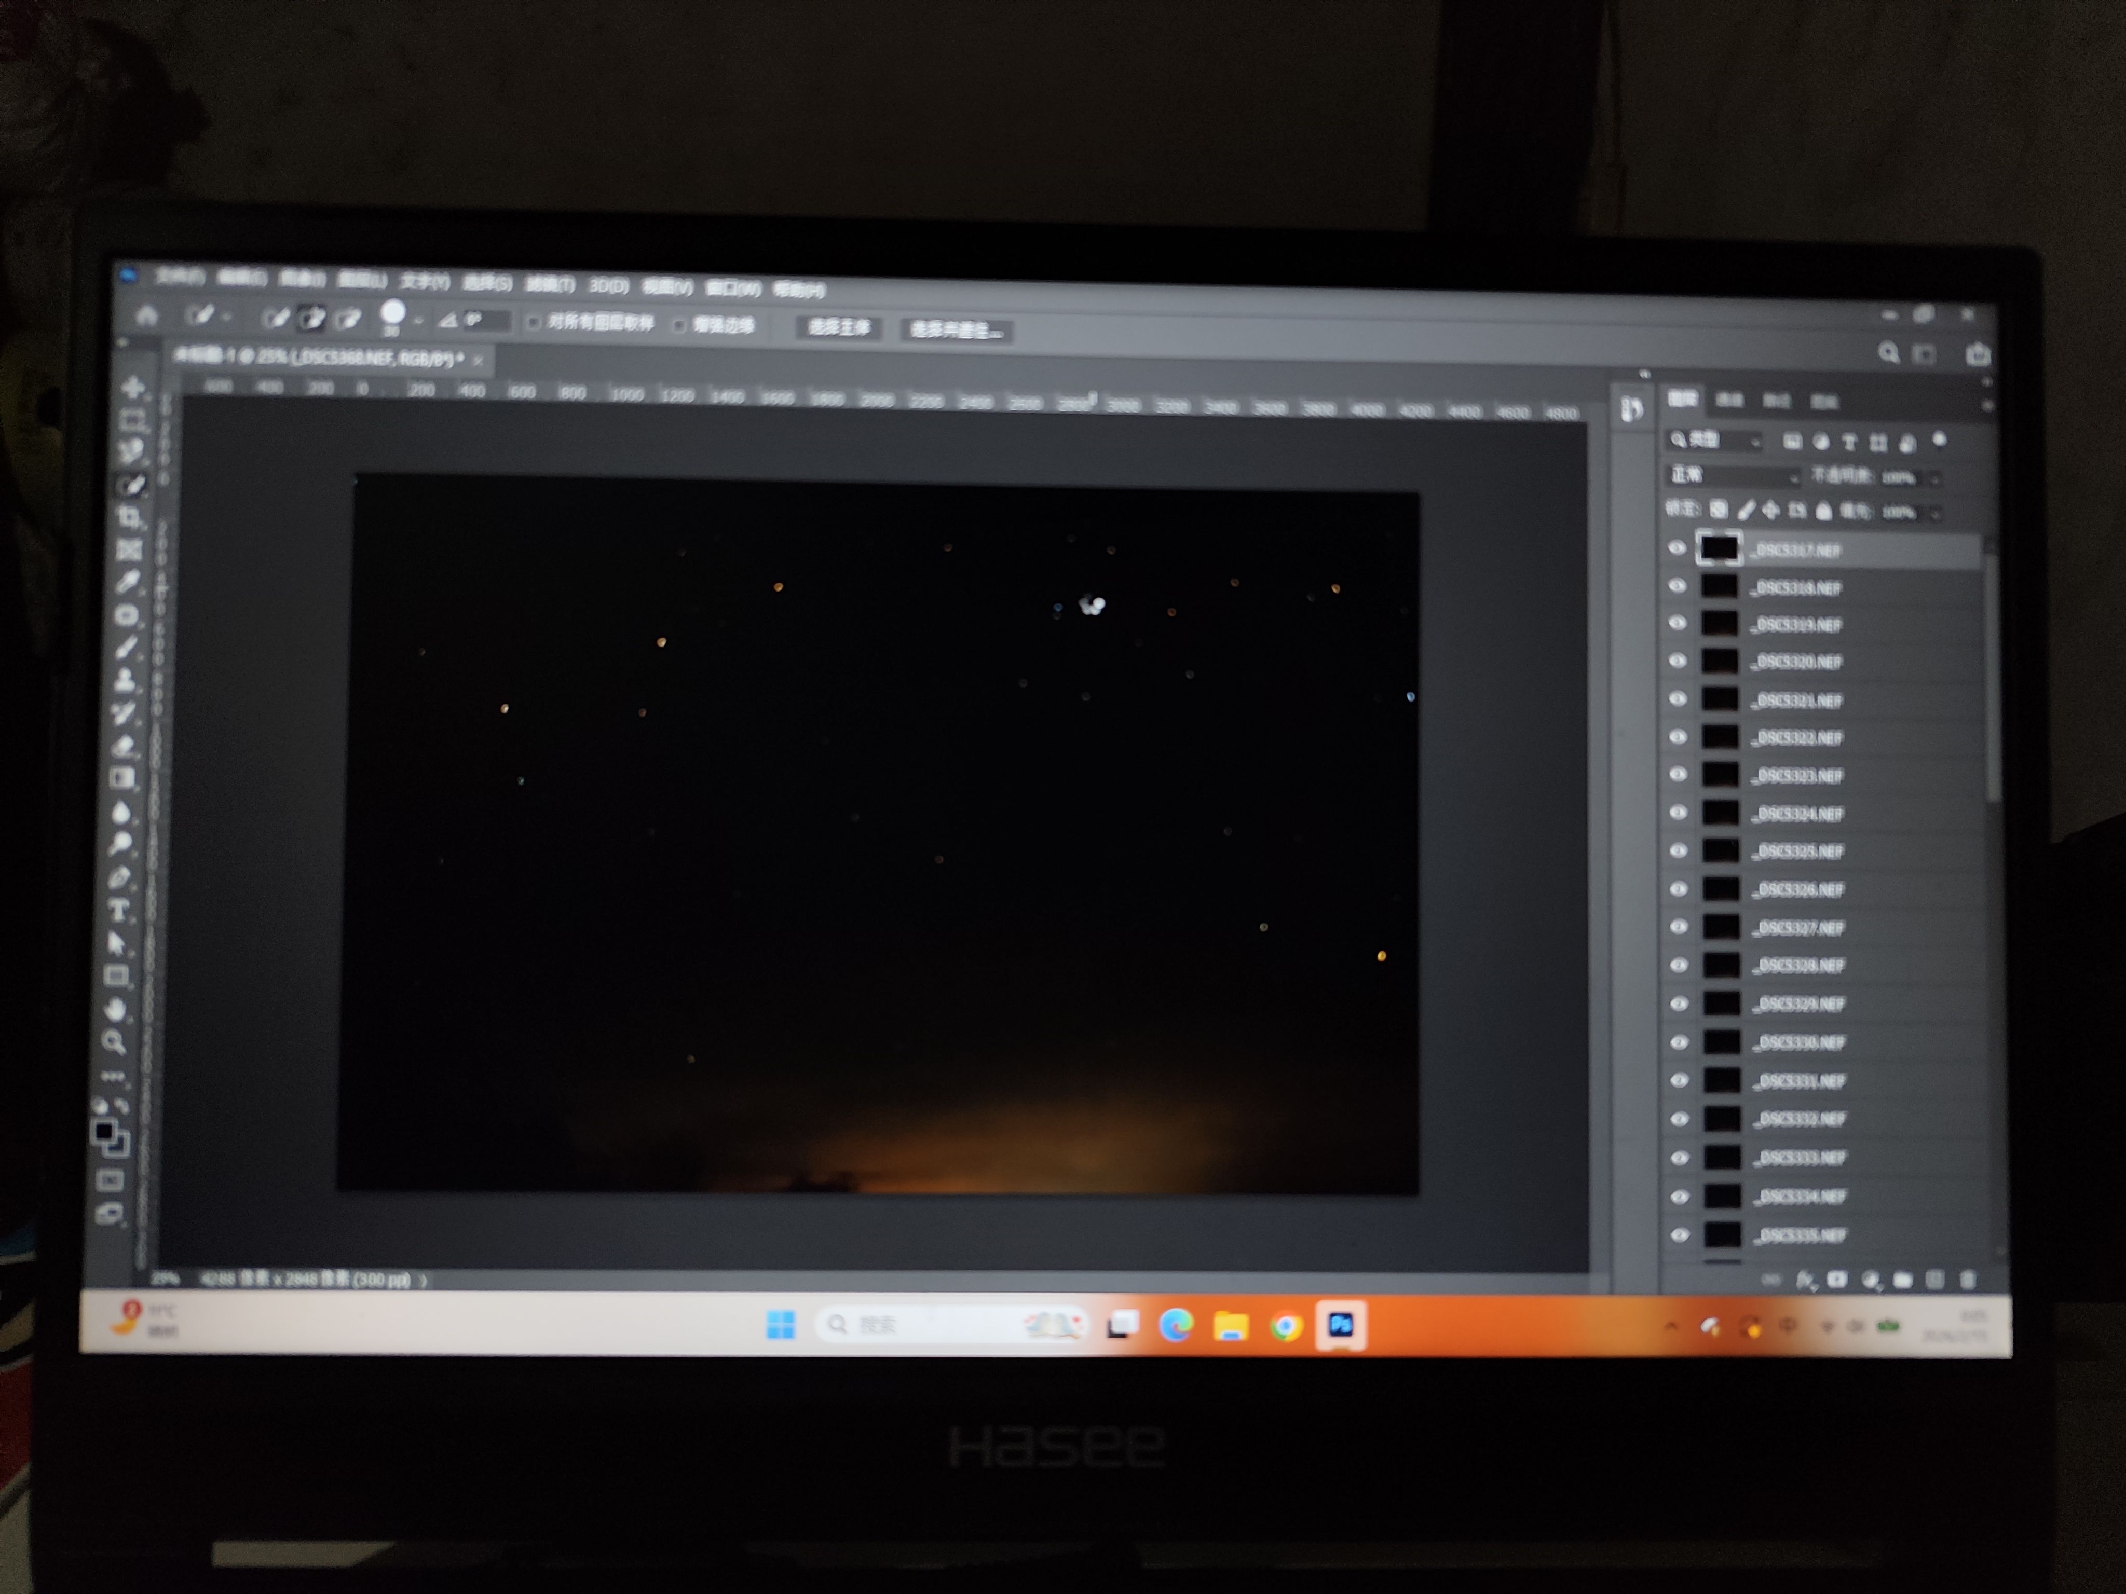Enable the 增强边缘 checkbox
The width and height of the screenshot is (2126, 1594).
[679, 325]
